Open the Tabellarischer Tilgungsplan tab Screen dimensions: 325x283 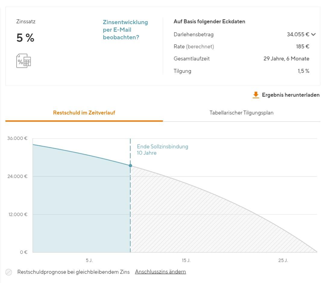click(241, 113)
